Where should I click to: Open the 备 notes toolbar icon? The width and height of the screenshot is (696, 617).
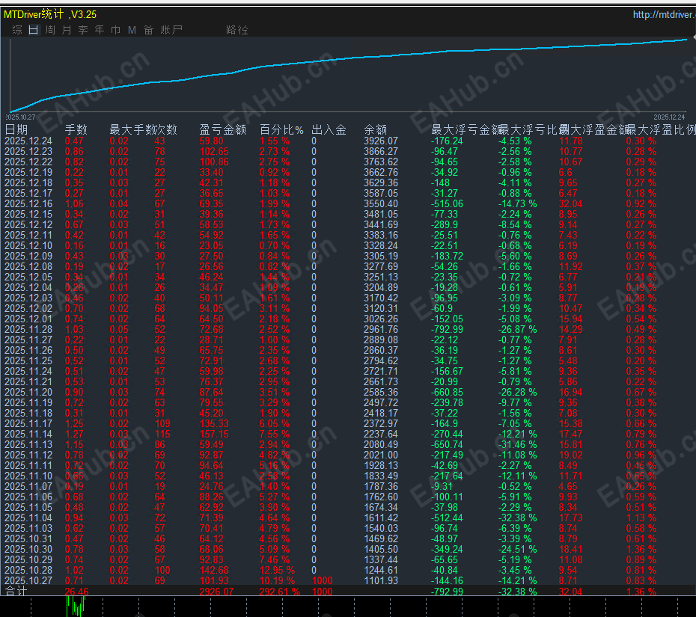(149, 30)
